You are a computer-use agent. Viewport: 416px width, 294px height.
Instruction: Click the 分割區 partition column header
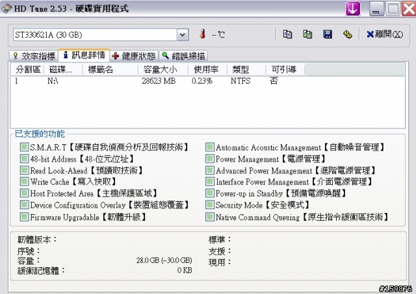(27, 69)
